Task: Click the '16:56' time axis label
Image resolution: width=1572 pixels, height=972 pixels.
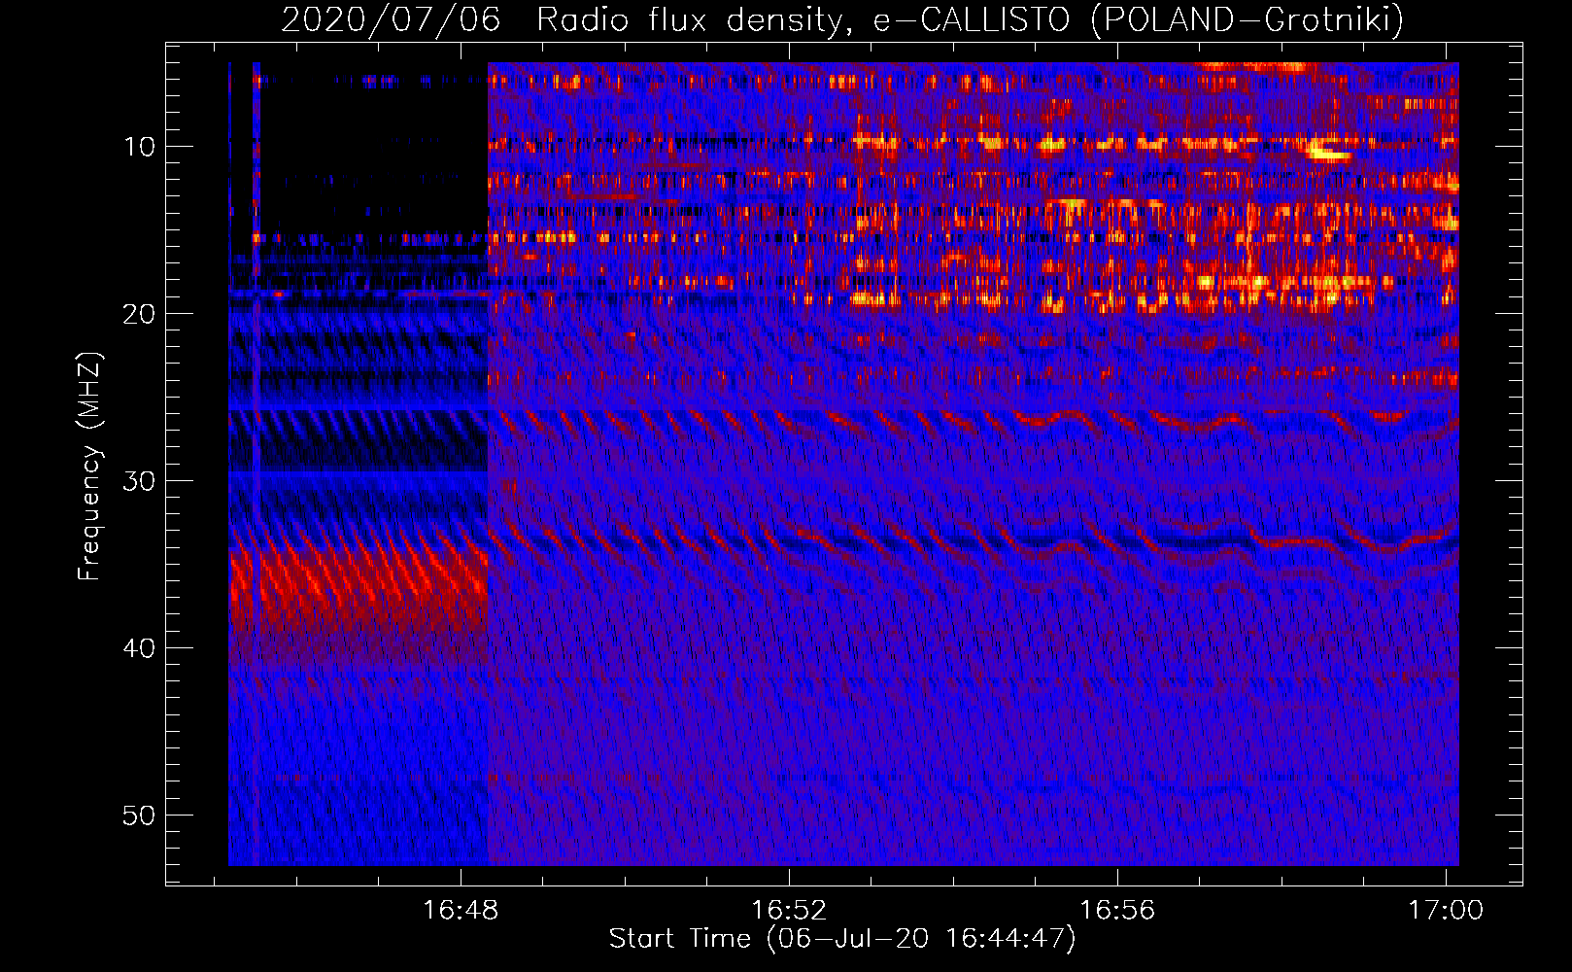Action: click(1117, 910)
